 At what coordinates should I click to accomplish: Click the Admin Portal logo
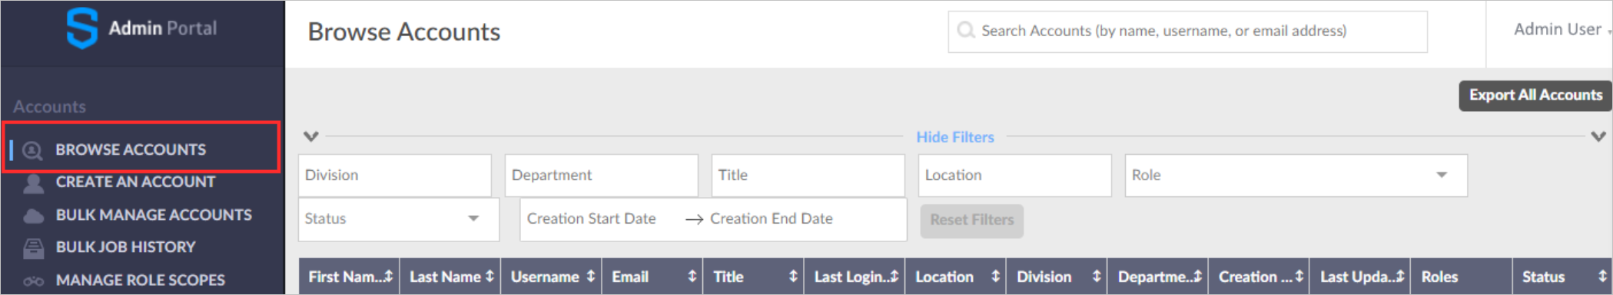coord(81,28)
